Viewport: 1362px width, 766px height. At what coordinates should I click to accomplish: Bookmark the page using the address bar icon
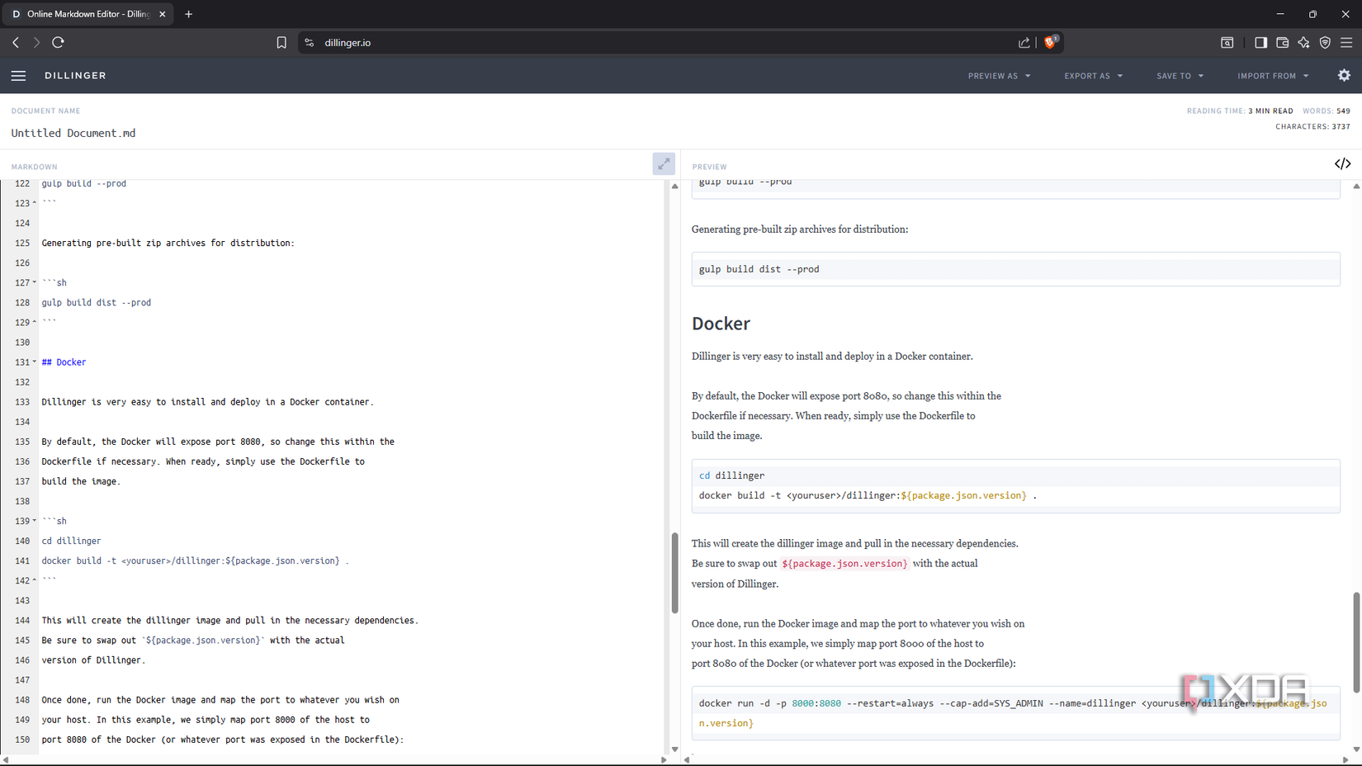point(281,42)
